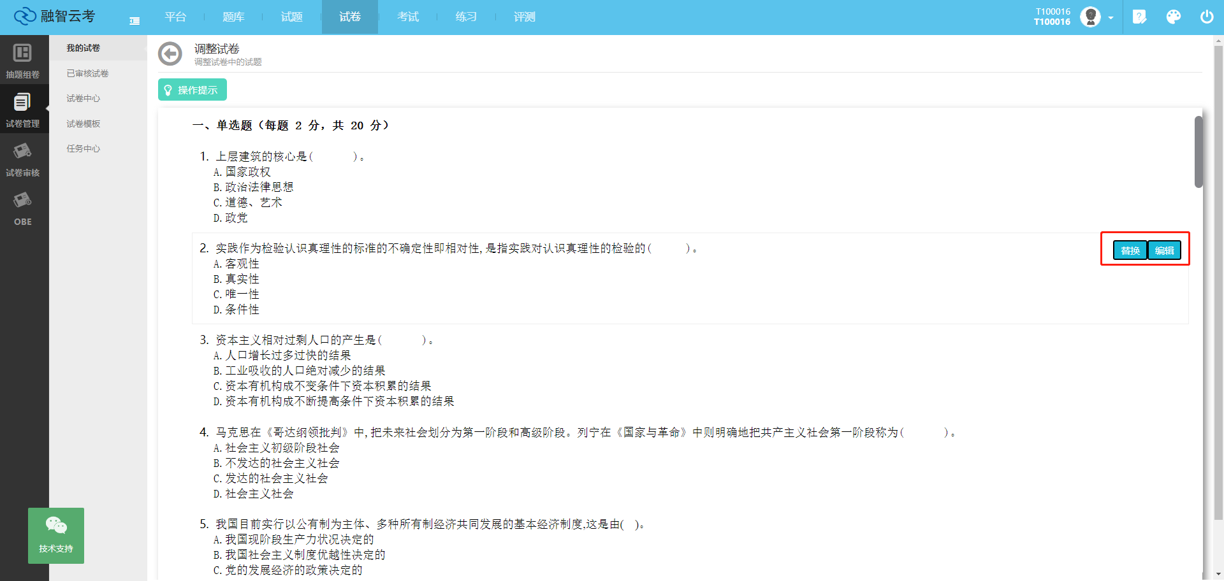The height and width of the screenshot is (581, 1224).
Task: Open the theme palette icon
Action: pyautogui.click(x=1173, y=17)
